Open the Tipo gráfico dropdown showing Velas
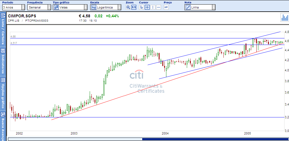Screen dimensions: 289x141 [70, 7]
